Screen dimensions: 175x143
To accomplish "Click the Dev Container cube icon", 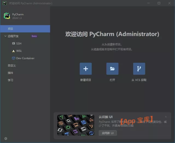I will pos(13,58).
